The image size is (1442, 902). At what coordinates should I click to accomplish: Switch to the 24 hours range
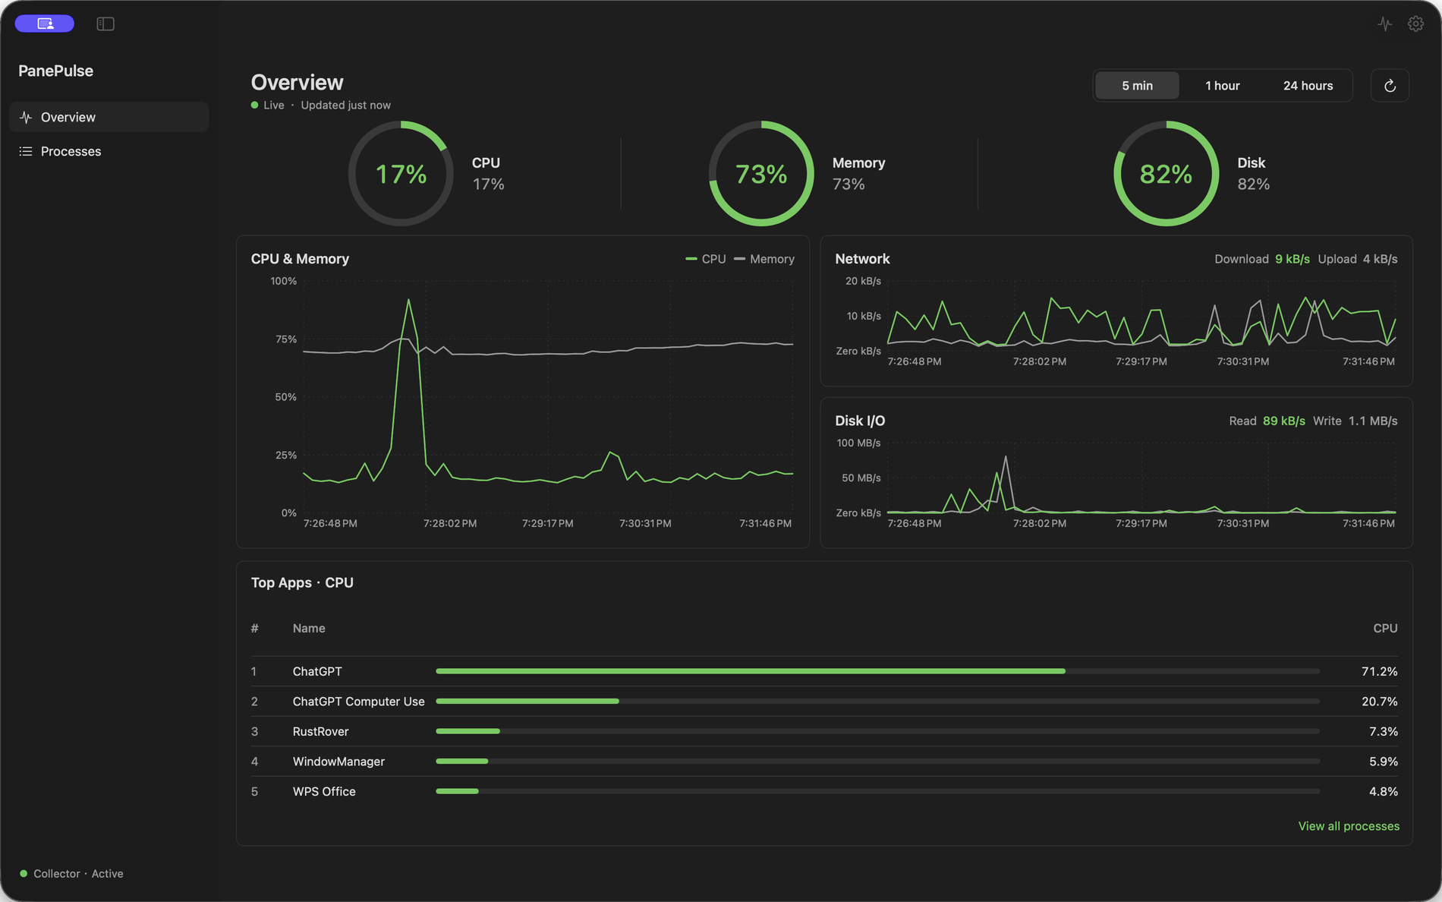point(1308,86)
